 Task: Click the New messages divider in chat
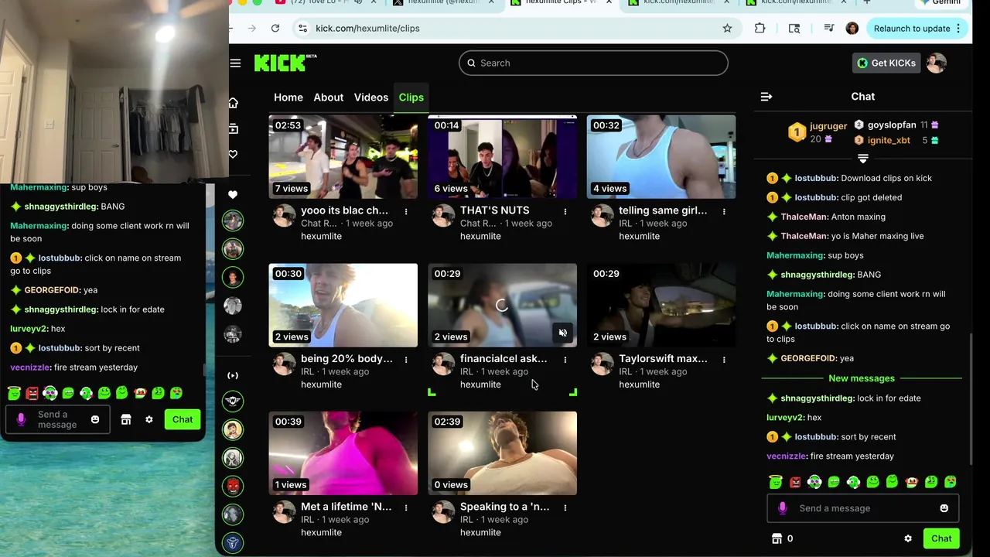[862, 378]
